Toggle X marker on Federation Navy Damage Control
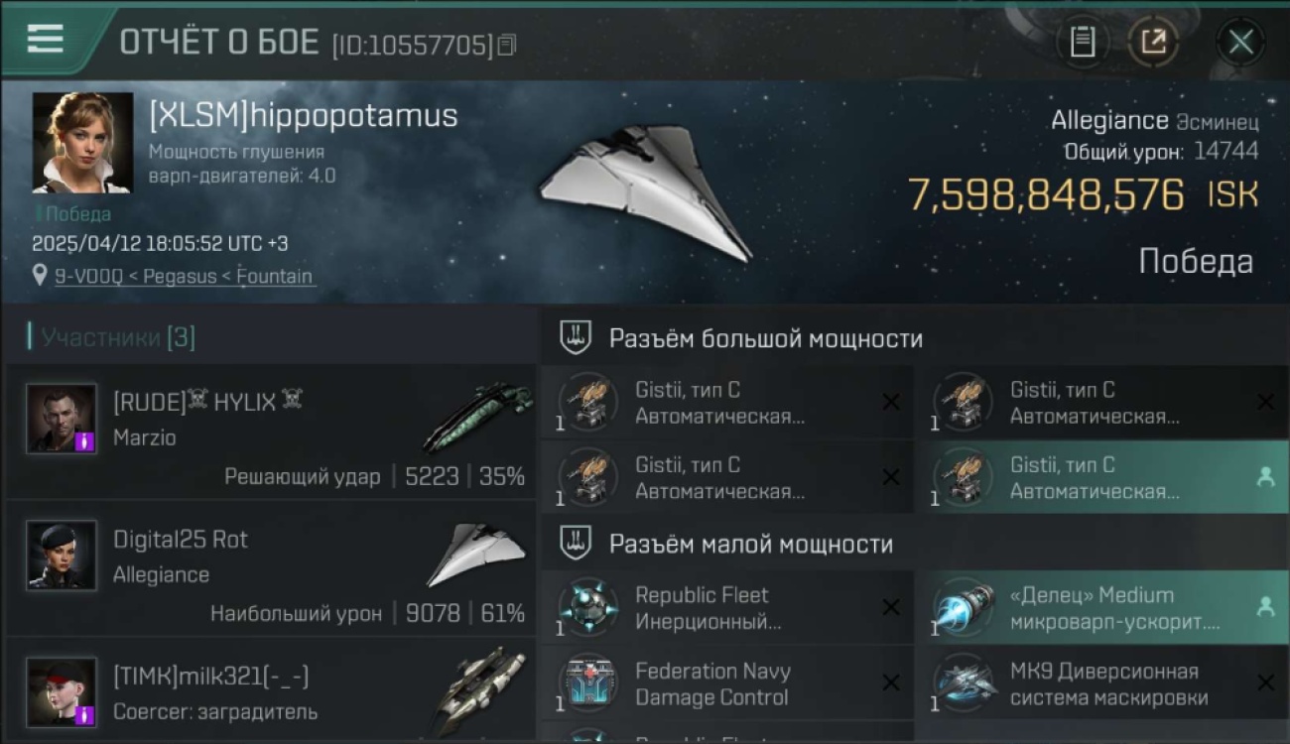Screen dimensions: 1290x744 pyautogui.click(x=891, y=683)
